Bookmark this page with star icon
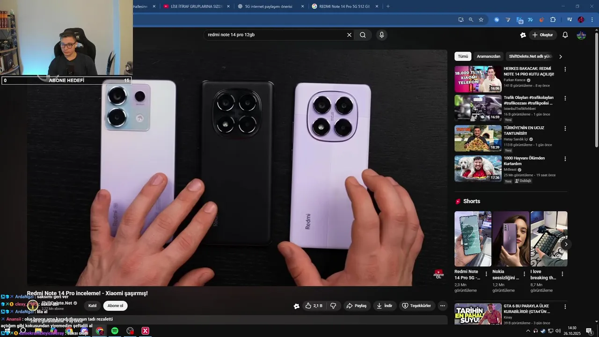599x337 pixels. point(481,20)
